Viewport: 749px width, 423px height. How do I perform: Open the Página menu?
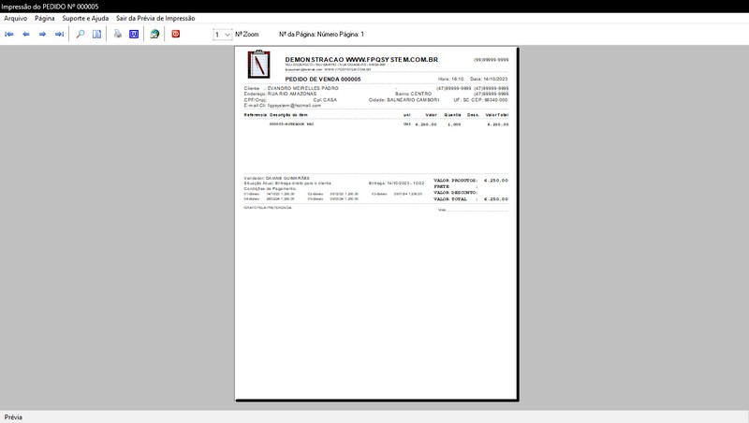pos(44,18)
